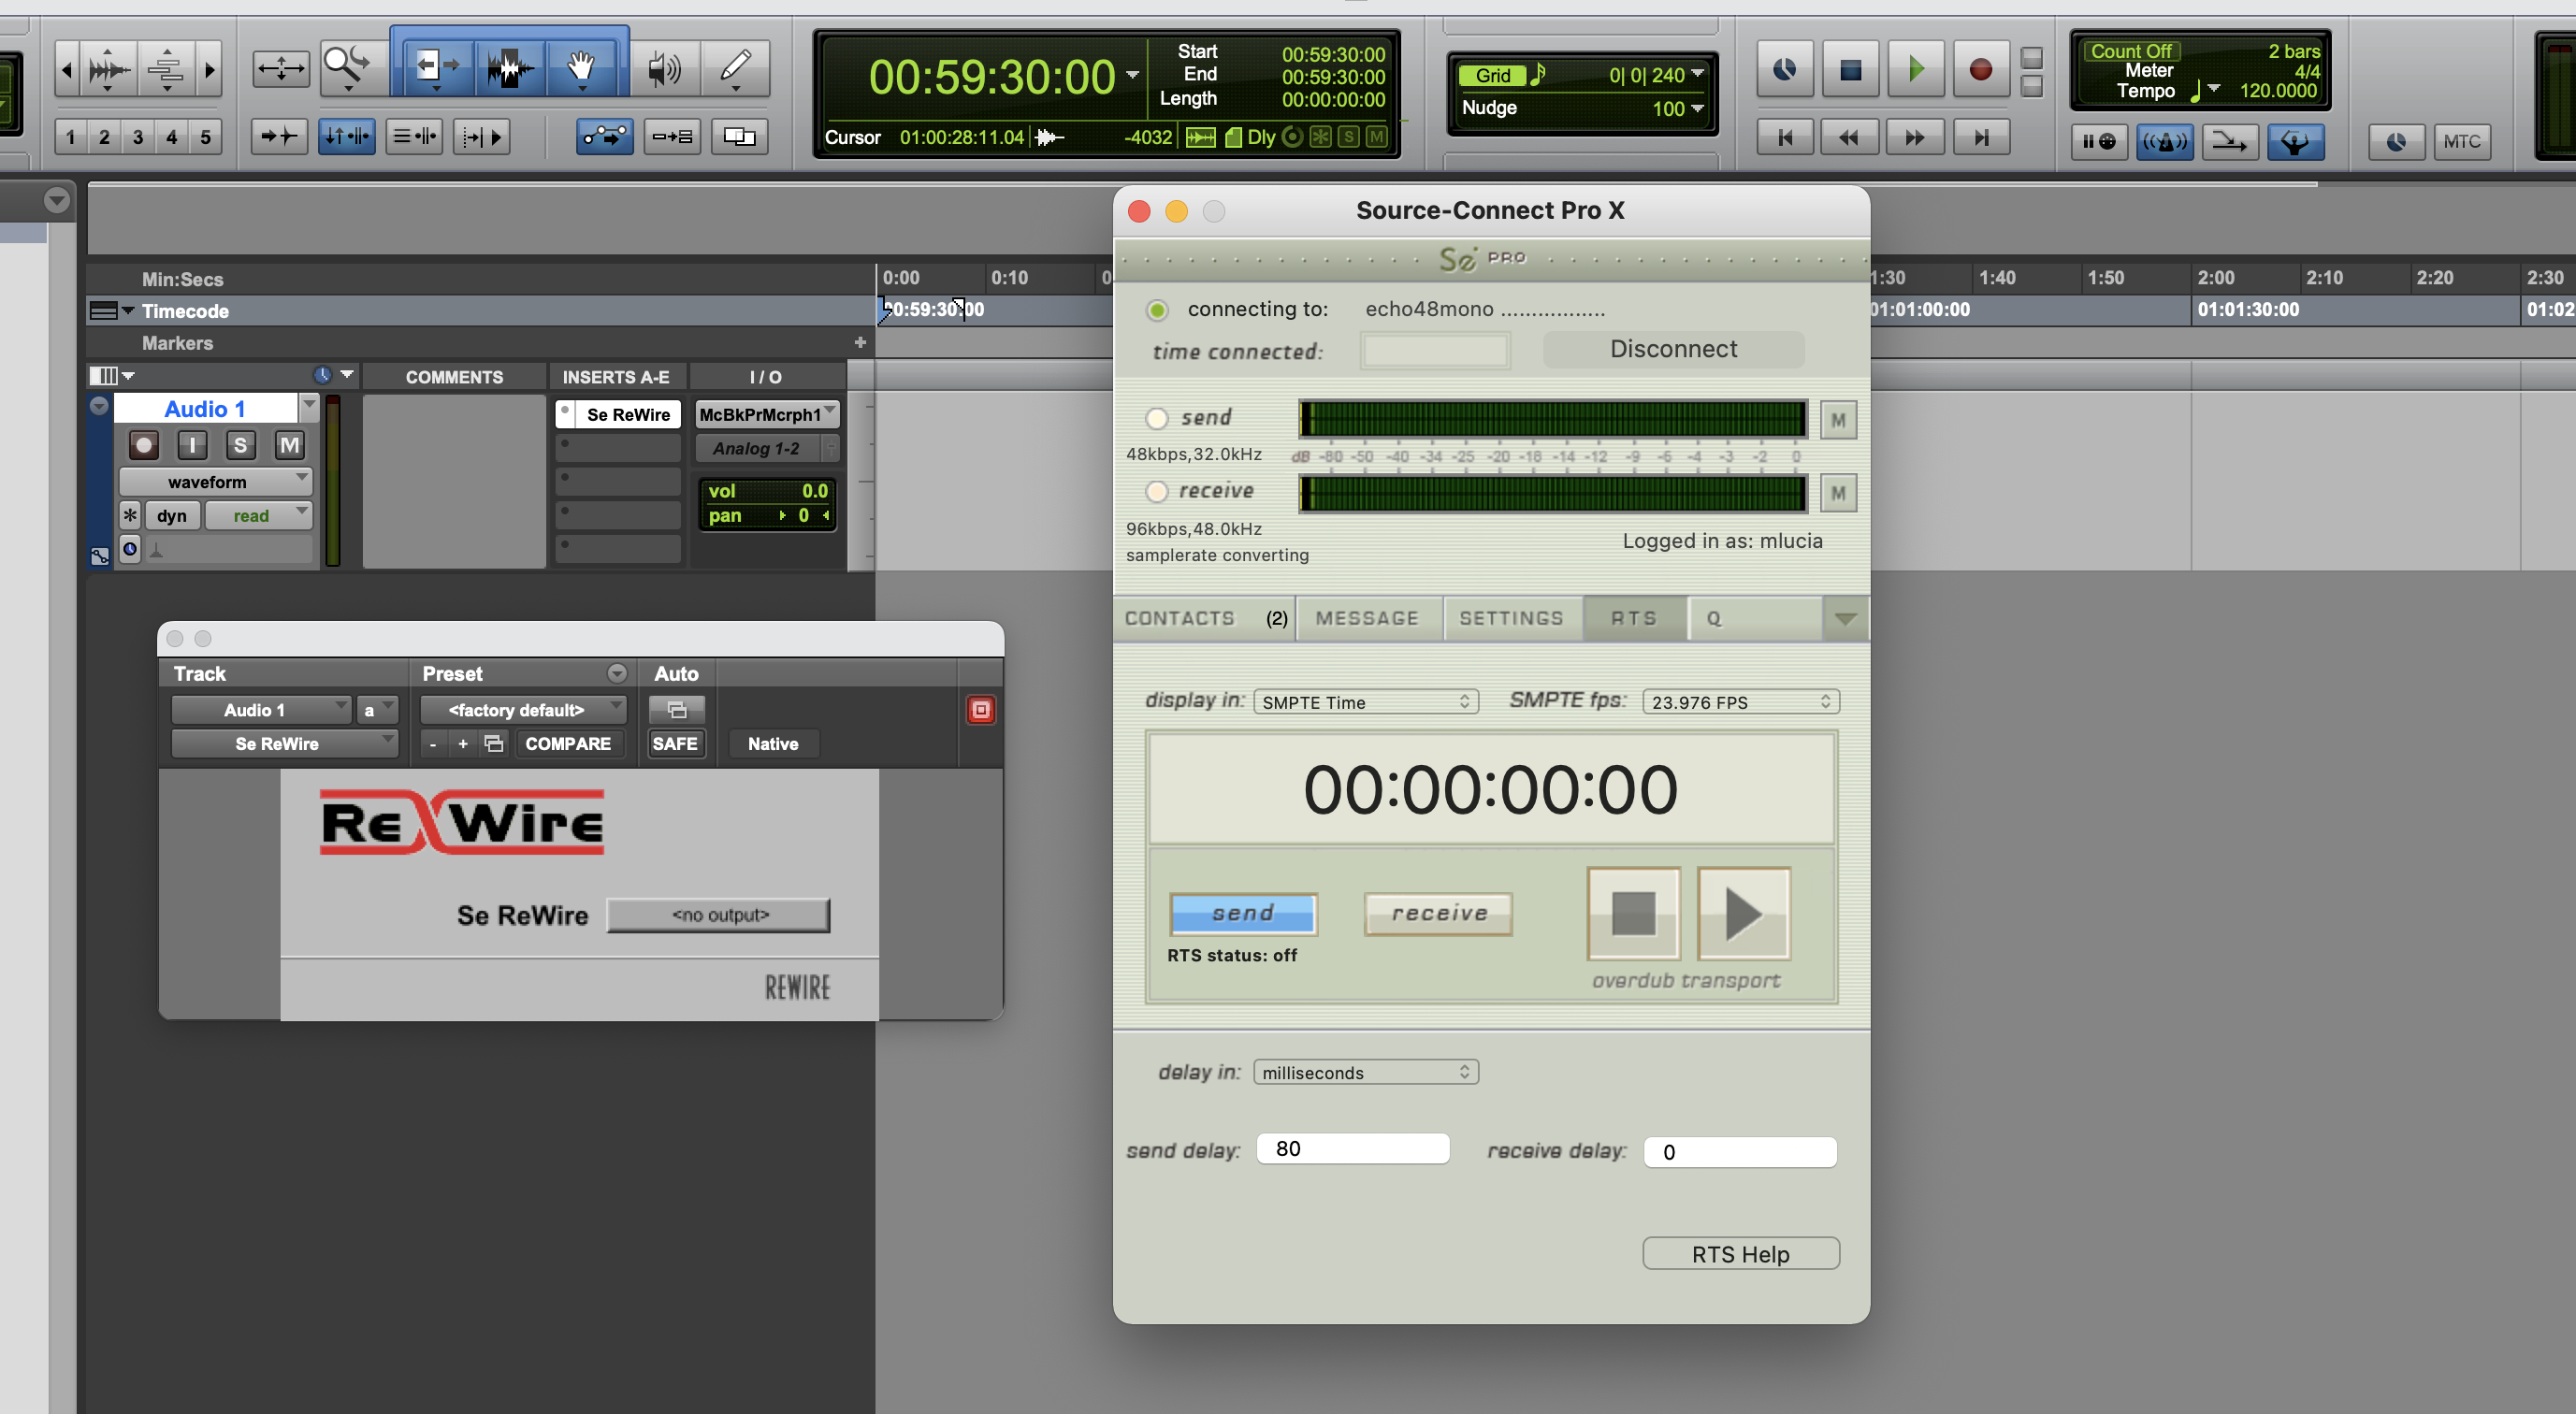Select the Pencil tool
Image resolution: width=2576 pixels, height=1414 pixels.
(736, 67)
